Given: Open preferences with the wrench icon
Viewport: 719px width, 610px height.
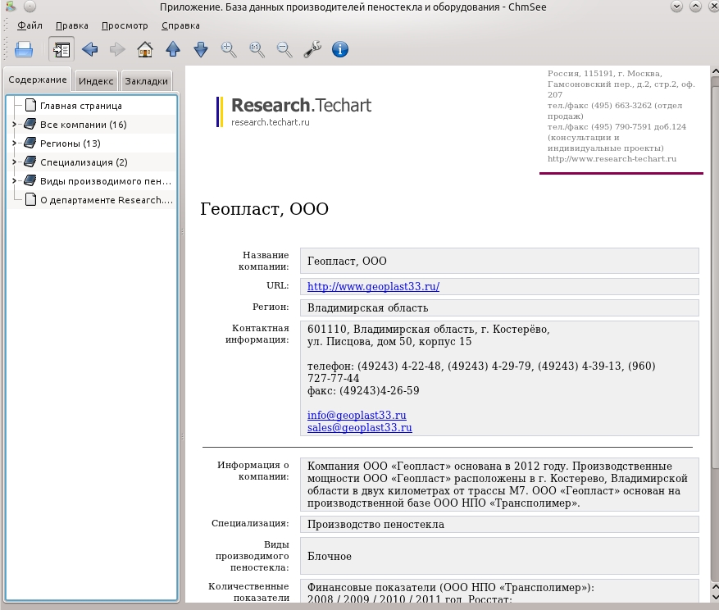Looking at the screenshot, I should (312, 49).
